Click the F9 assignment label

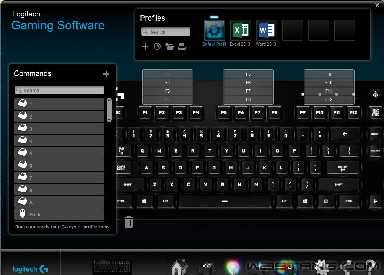tap(329, 74)
